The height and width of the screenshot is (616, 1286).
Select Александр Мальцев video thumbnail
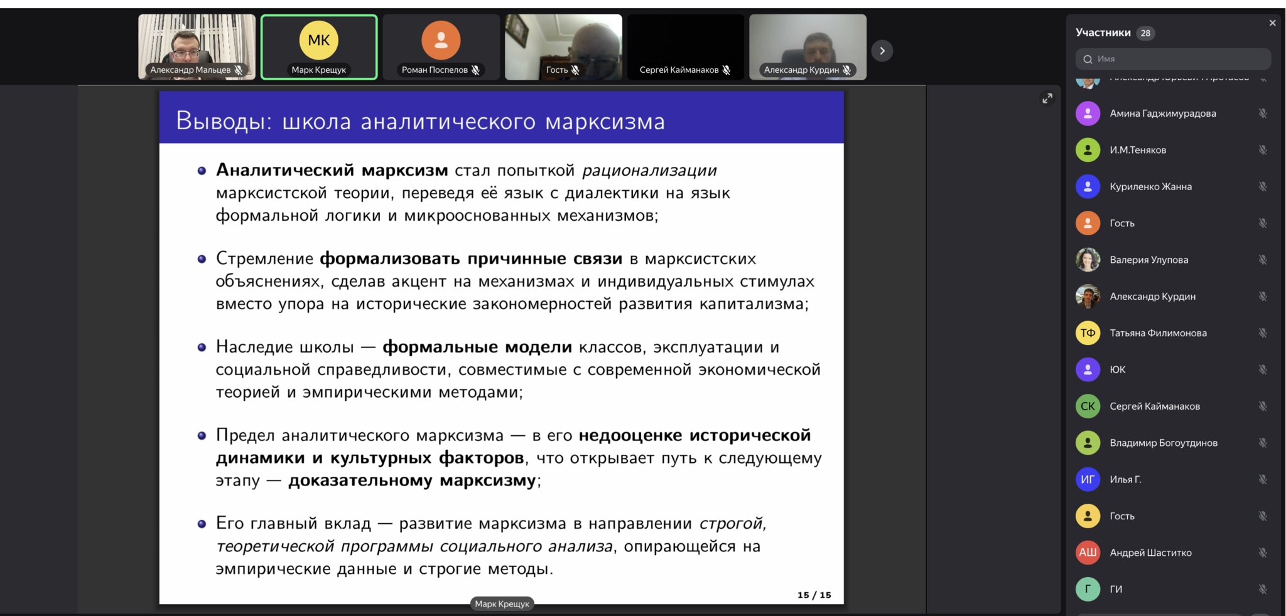pos(197,47)
